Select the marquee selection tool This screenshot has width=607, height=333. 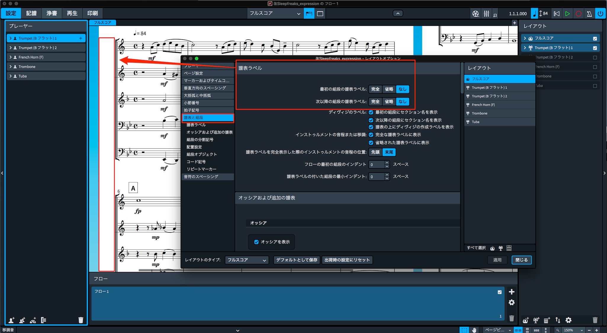coord(464,330)
